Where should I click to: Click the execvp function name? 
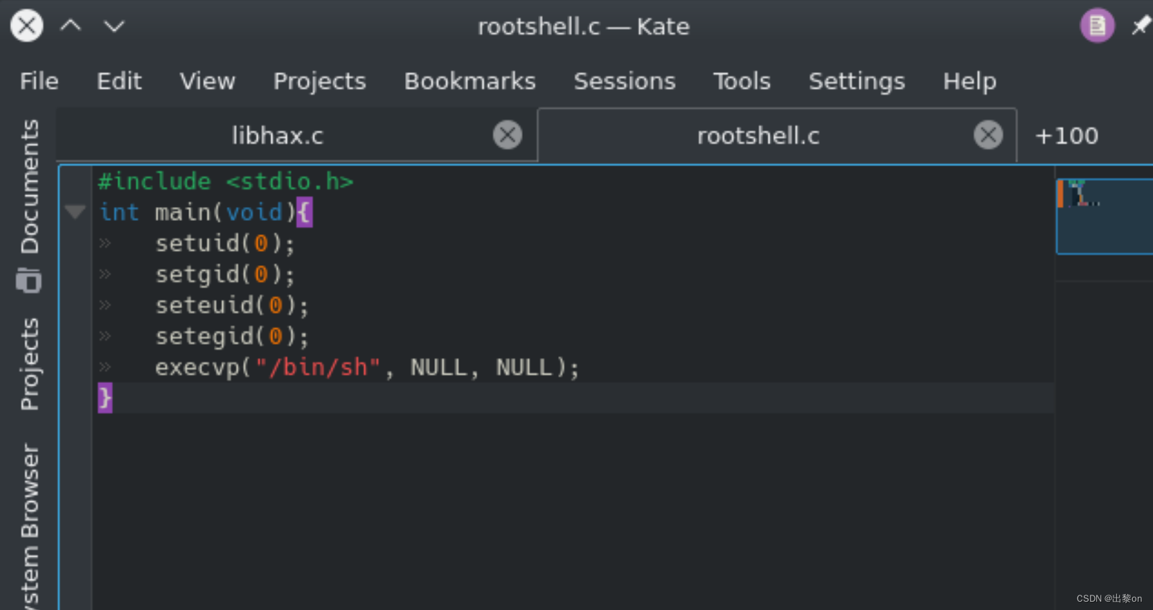click(x=197, y=368)
